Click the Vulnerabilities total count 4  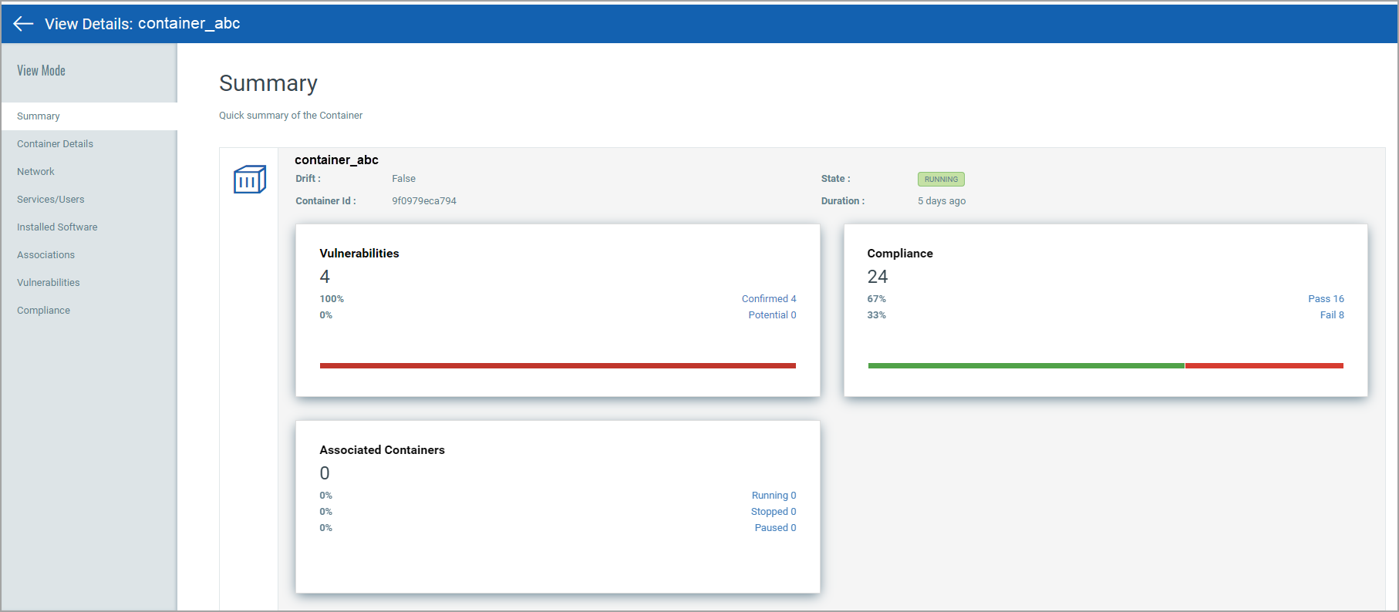click(325, 277)
